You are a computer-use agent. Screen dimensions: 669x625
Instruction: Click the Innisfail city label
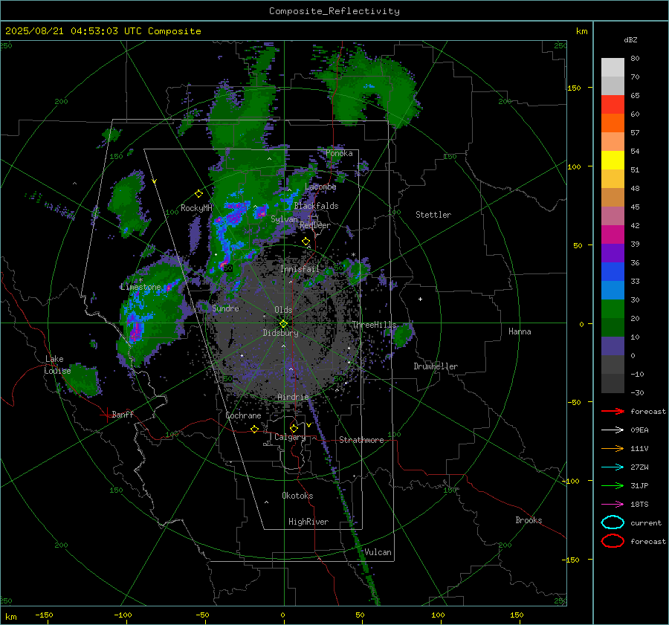pyautogui.click(x=300, y=269)
